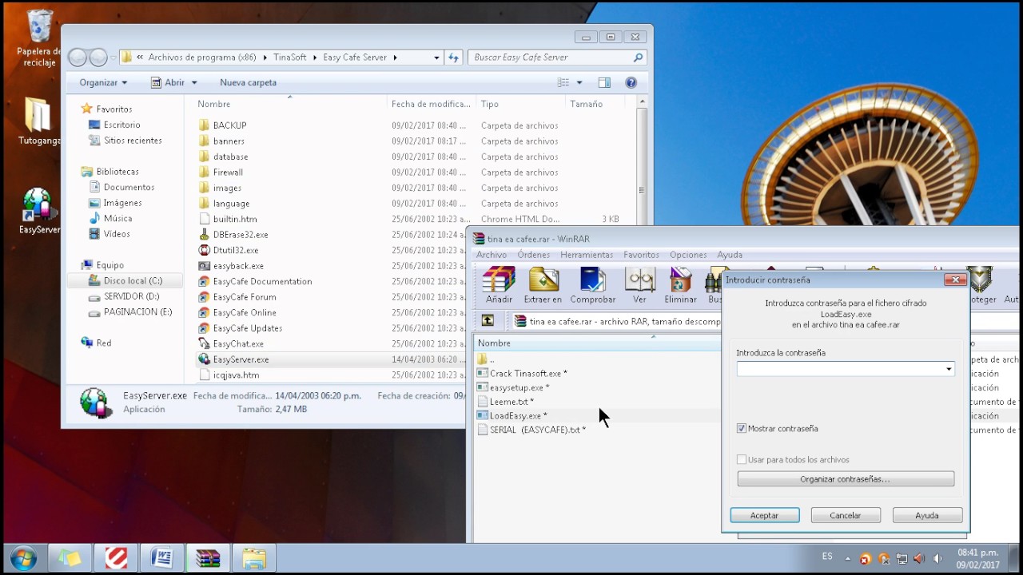
Task: Select DBErase32.exe in the Explorer list
Action: pyautogui.click(x=233, y=235)
